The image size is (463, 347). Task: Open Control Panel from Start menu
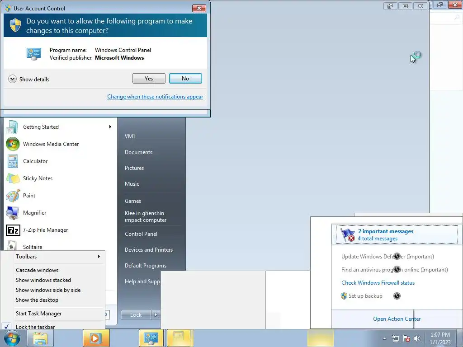point(141,234)
